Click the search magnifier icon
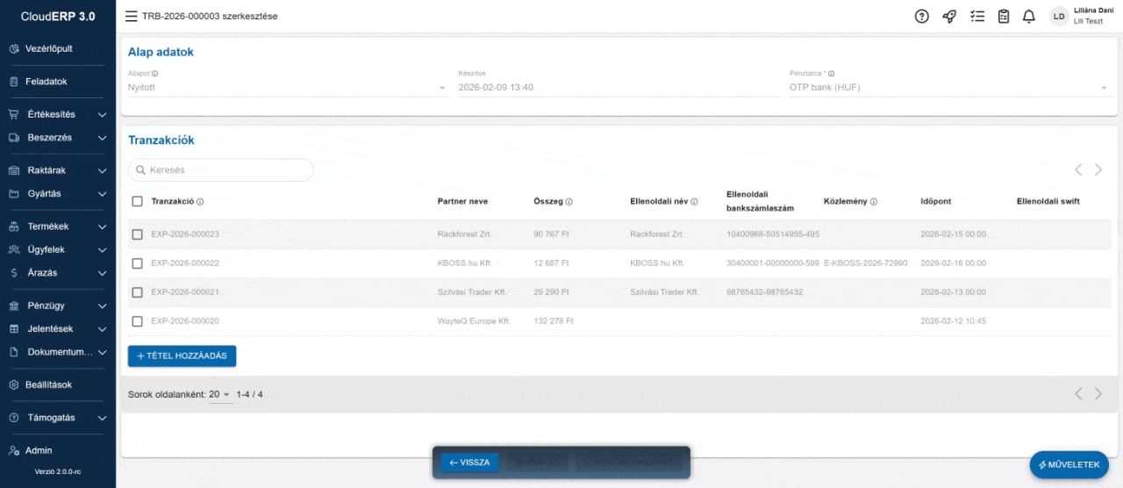Image resolution: width=1123 pixels, height=488 pixels. (x=140, y=170)
